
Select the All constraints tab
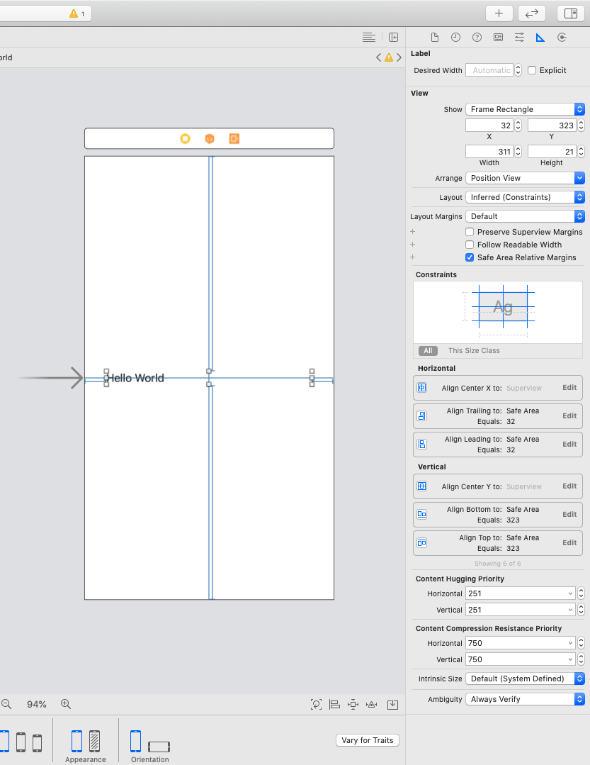[428, 350]
